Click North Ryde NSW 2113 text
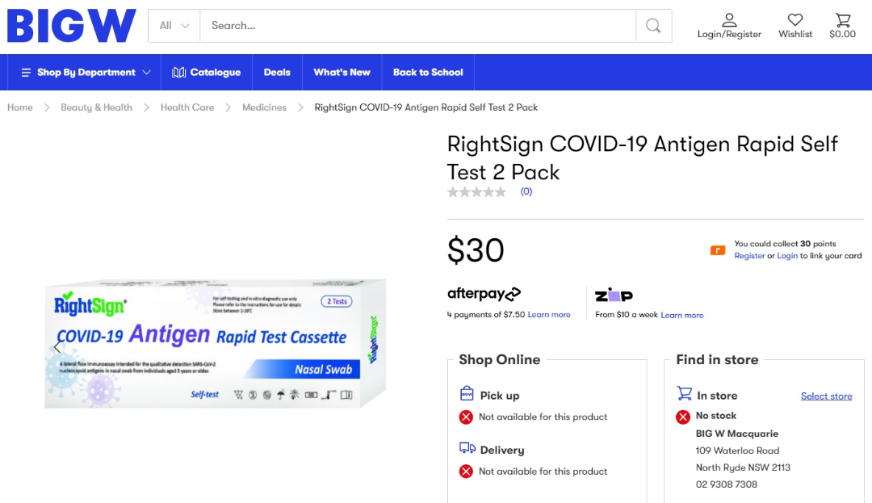The width and height of the screenshot is (872, 503). [x=743, y=467]
